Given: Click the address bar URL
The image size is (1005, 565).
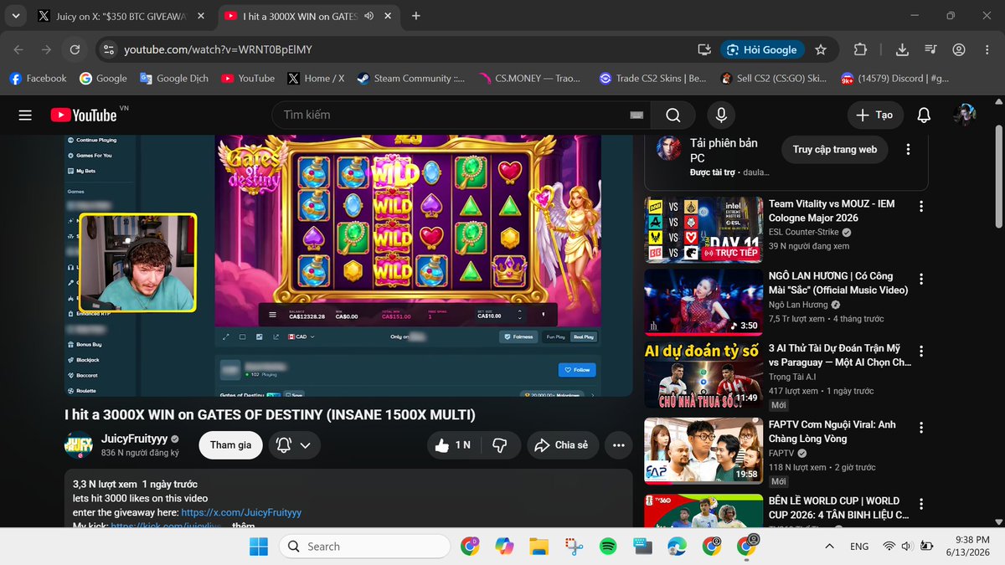Looking at the screenshot, I should (x=218, y=49).
